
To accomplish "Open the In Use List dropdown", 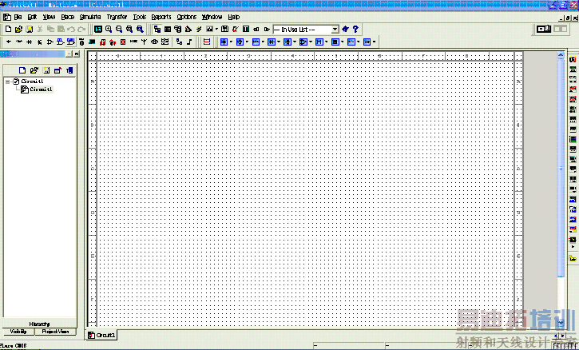I will 335,30.
